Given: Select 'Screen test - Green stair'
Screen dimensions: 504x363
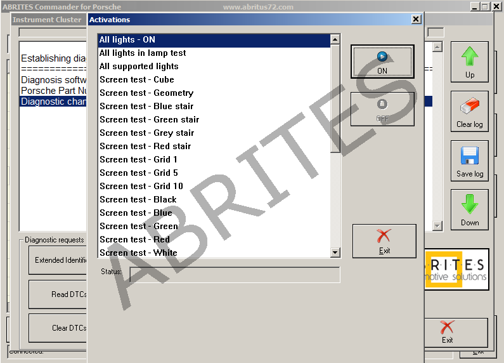Looking at the screenshot, I should pos(214,120).
